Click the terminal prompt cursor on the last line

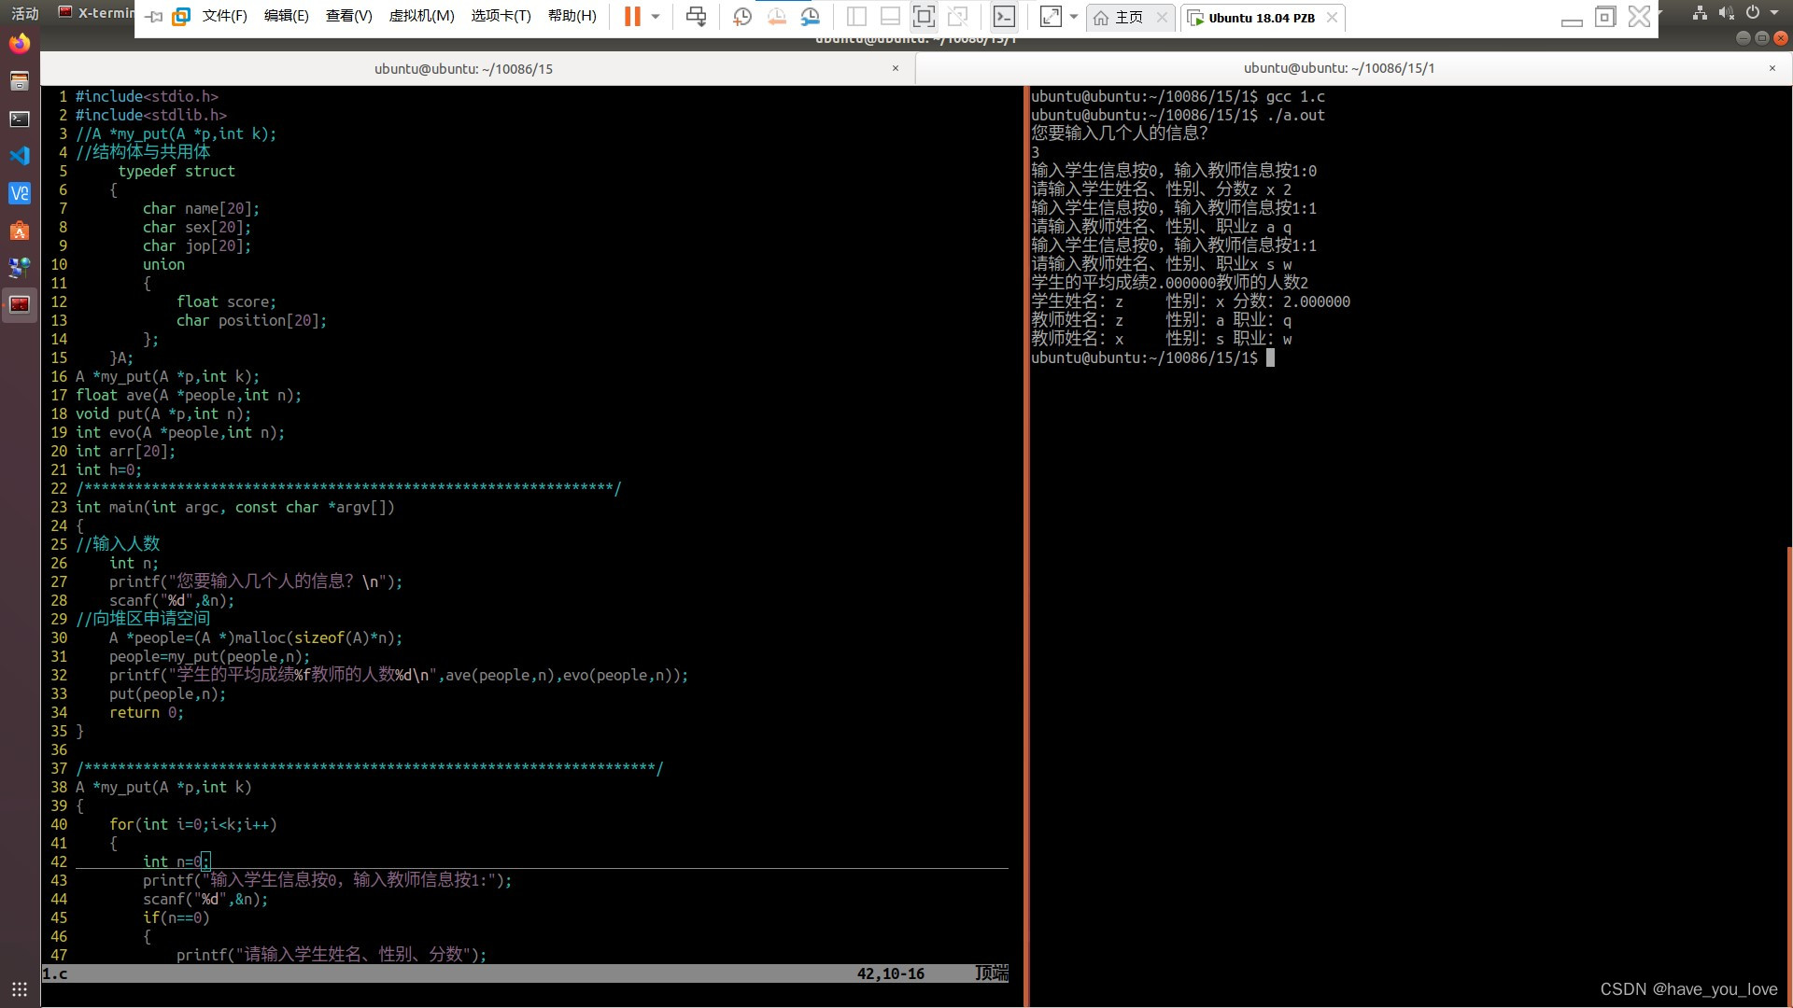1270,357
